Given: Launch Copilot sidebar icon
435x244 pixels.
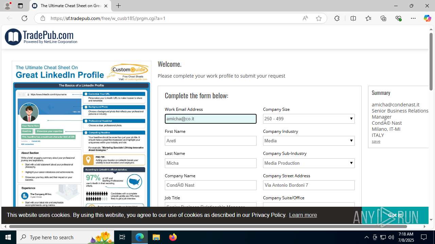Looking at the screenshot, I should click(x=427, y=18).
